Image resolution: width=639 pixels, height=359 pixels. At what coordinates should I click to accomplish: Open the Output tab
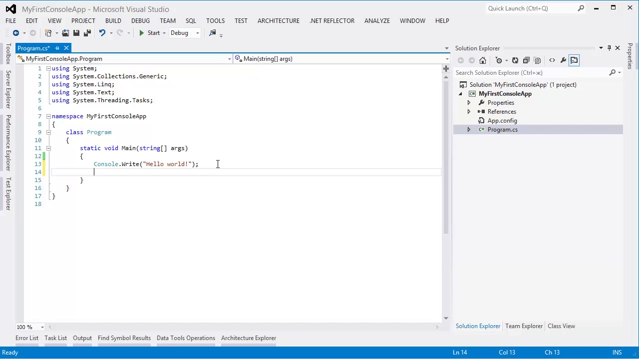(82, 338)
